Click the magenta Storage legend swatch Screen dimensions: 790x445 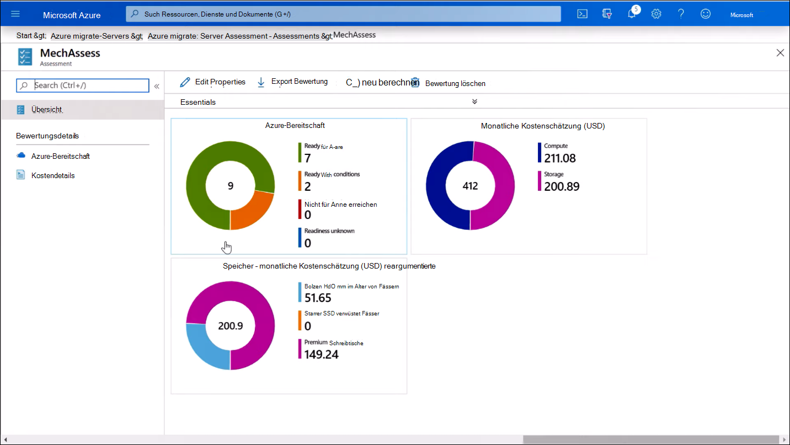pyautogui.click(x=540, y=181)
